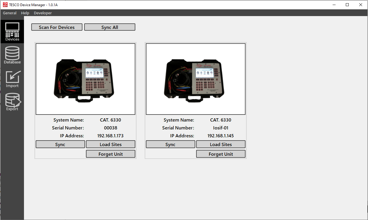Click IP address 192.168.1.173
This screenshot has width=368, height=220.
coord(110,136)
